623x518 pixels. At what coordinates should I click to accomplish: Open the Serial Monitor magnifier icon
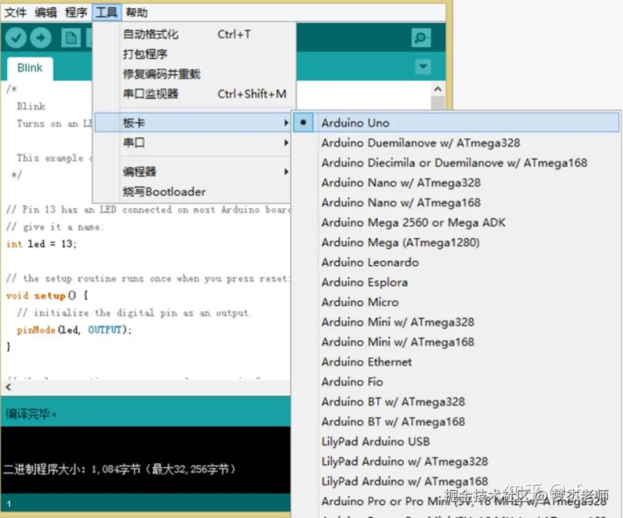pos(421,37)
